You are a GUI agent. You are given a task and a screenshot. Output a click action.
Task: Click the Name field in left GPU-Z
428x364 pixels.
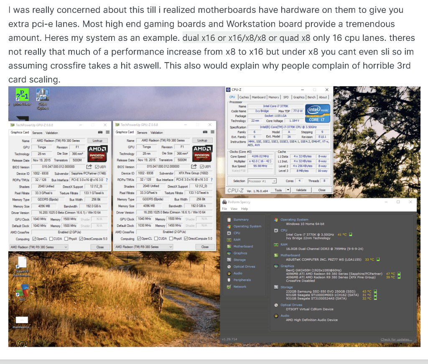[59, 141]
